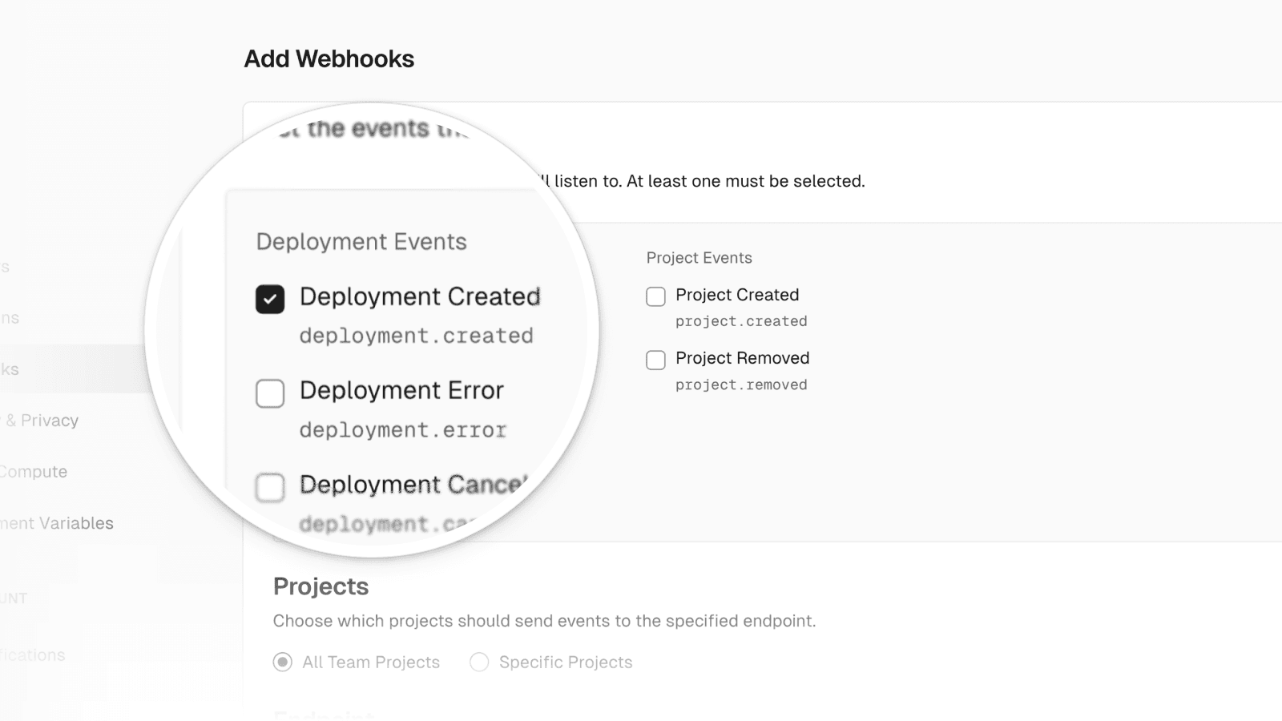Click the Project Removed label text

742,358
